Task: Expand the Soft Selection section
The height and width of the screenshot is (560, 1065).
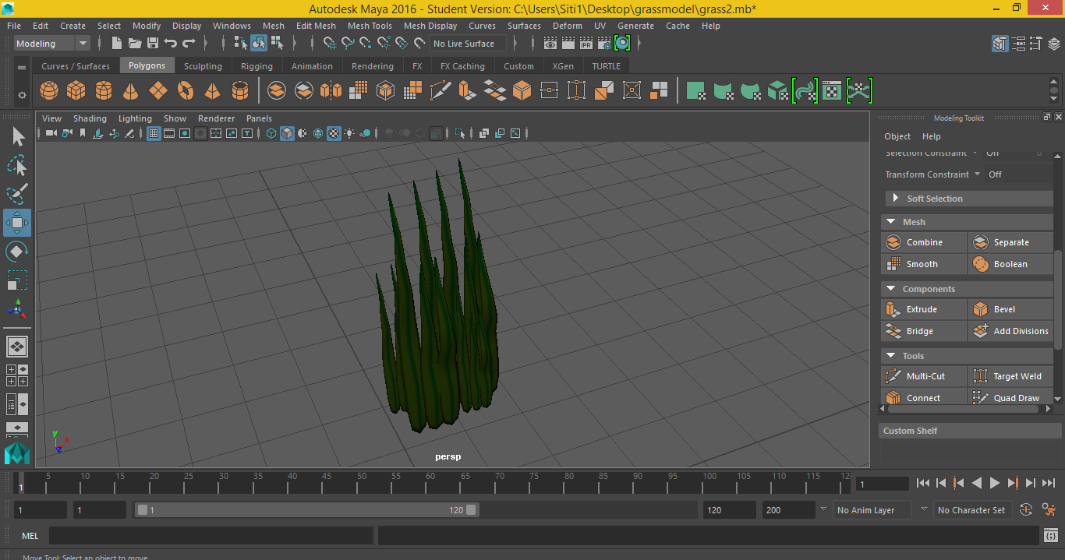Action: point(896,199)
